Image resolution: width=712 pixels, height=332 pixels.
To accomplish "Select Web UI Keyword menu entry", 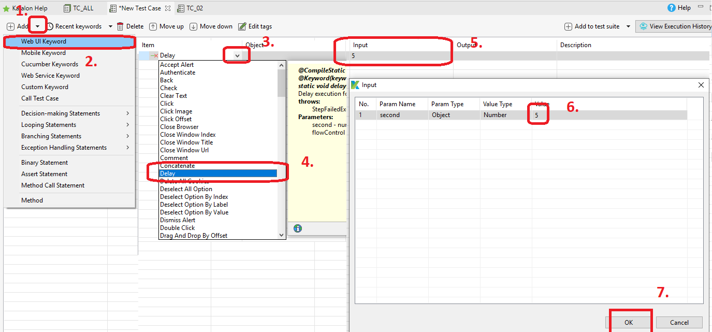I will tap(70, 41).
